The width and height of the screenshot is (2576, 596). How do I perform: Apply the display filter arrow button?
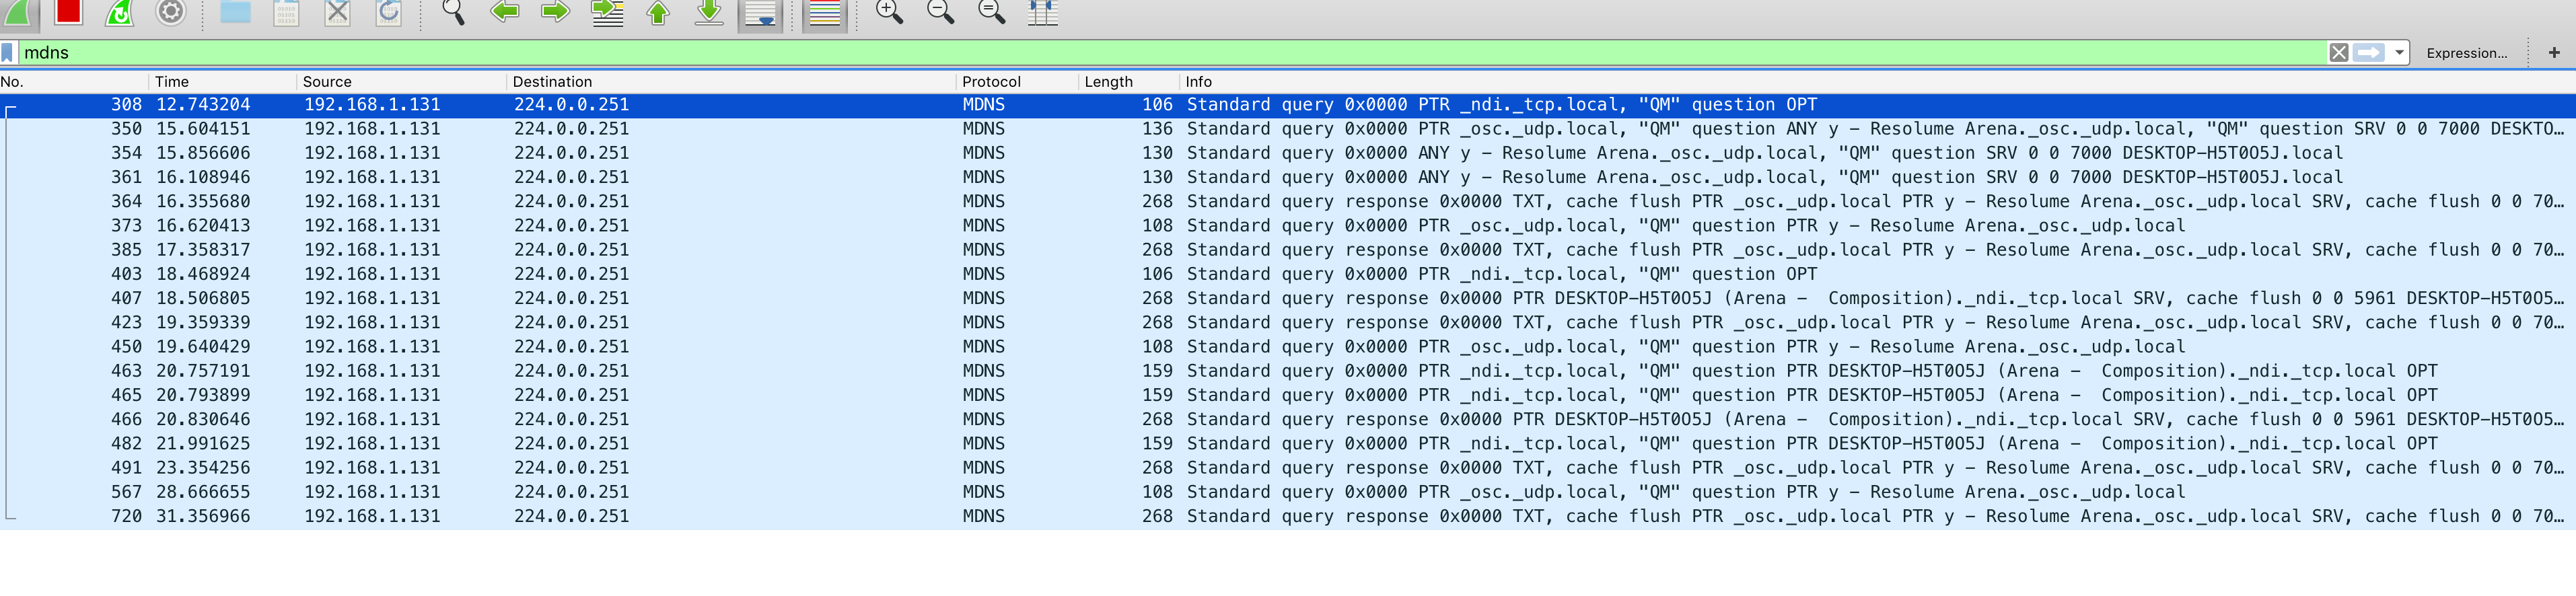(x=2368, y=53)
